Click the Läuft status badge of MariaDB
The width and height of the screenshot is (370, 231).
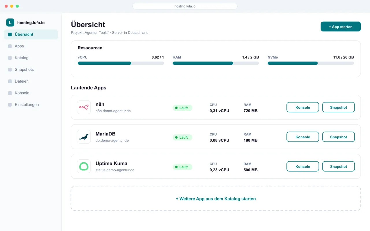click(x=182, y=137)
